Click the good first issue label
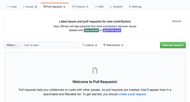This screenshot has width=190, height=102. tap(112, 30)
